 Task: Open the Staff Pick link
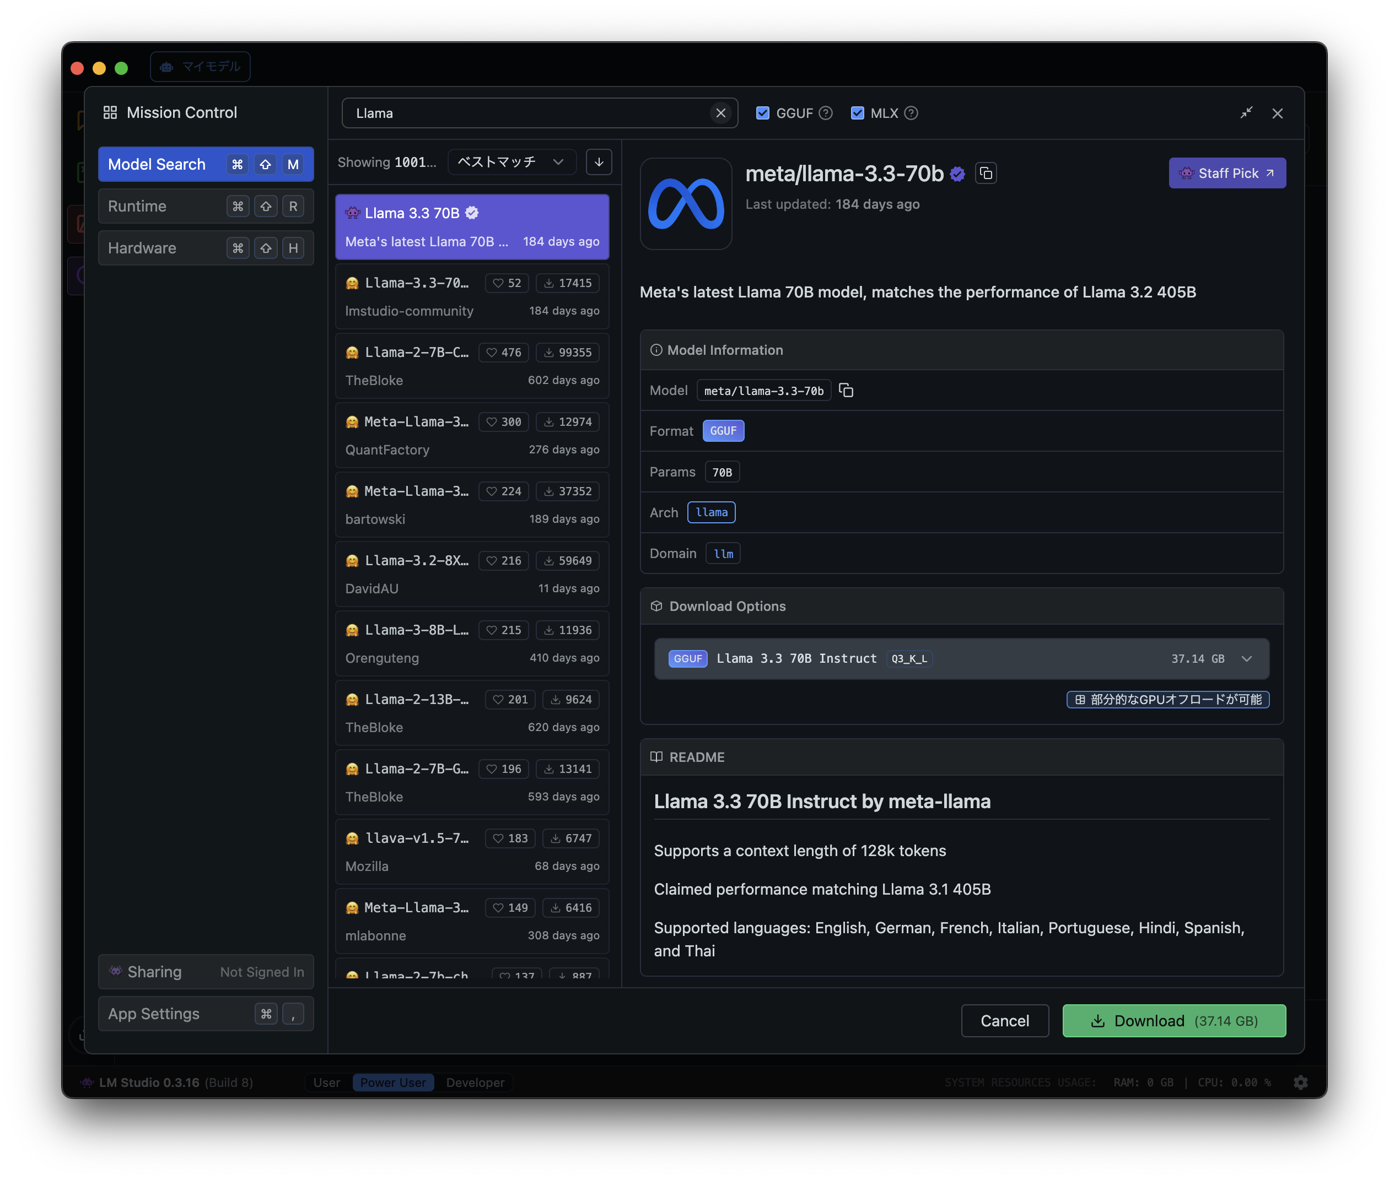coord(1226,173)
